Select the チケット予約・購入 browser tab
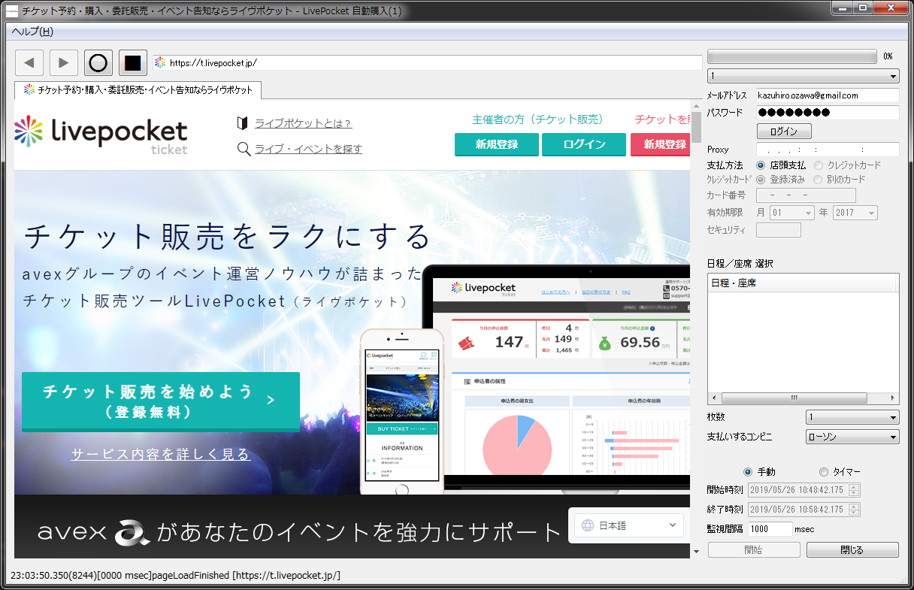The height and width of the screenshot is (590, 914). 138,89
